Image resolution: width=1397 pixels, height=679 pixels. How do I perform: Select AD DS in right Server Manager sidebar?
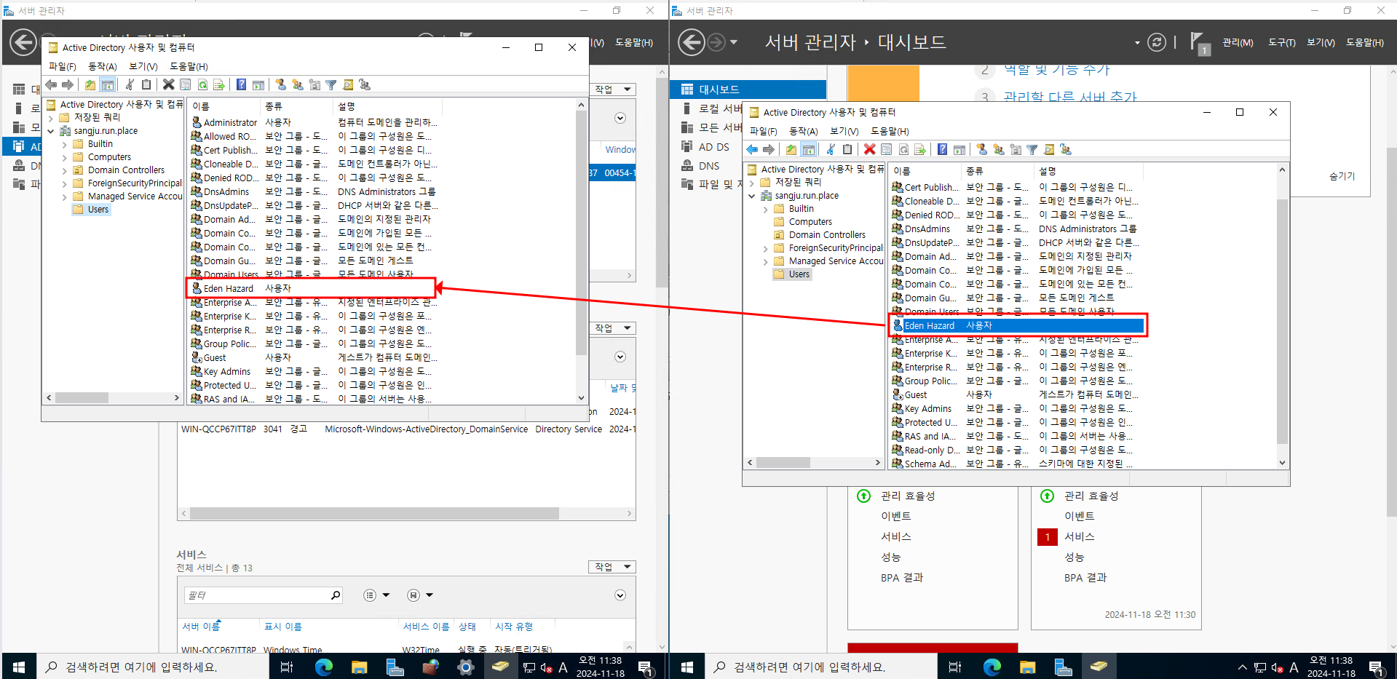713,147
